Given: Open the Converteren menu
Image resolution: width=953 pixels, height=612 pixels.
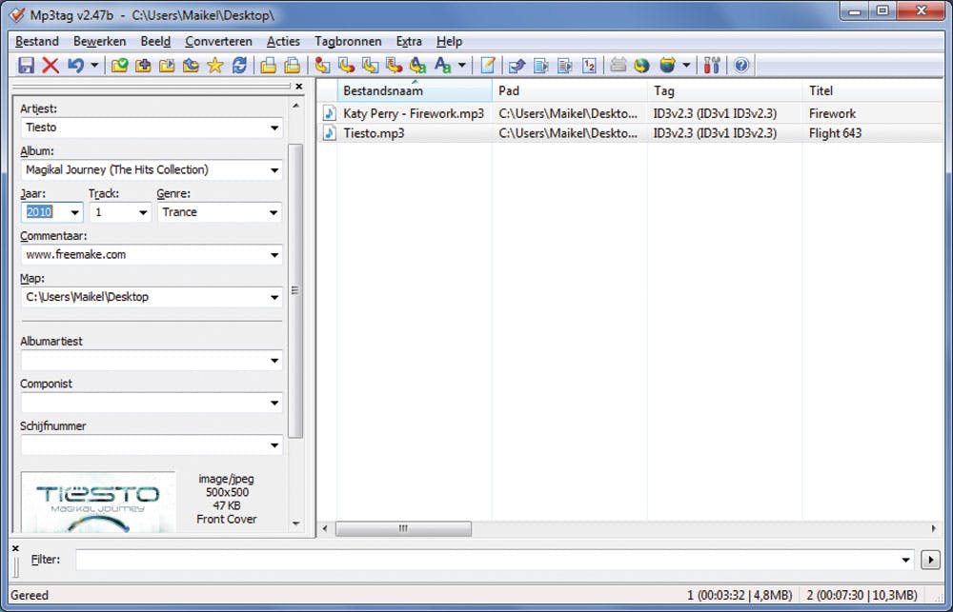Looking at the screenshot, I should 218,41.
